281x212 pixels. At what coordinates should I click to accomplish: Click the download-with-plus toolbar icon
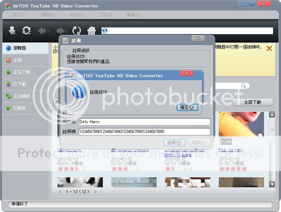point(12,30)
